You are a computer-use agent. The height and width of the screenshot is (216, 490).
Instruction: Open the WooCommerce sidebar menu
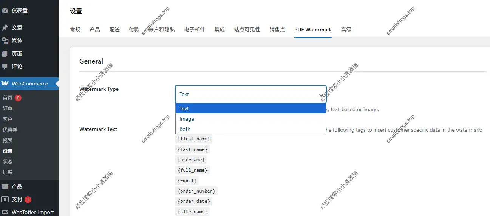pos(29,84)
